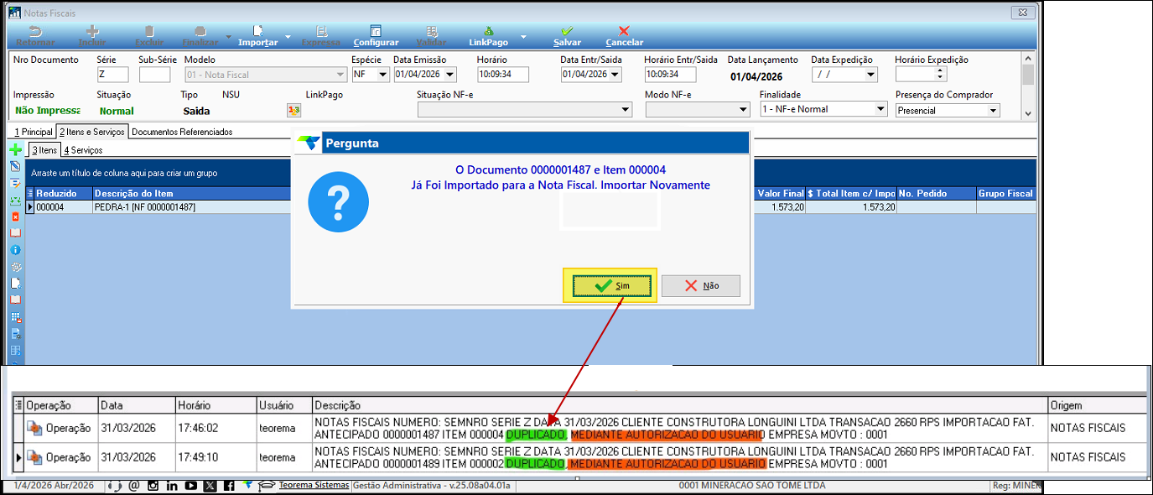Viewport: 1153px width, 495px height.
Task: Click the Excluir trash toolbar button
Action: [x=149, y=36]
